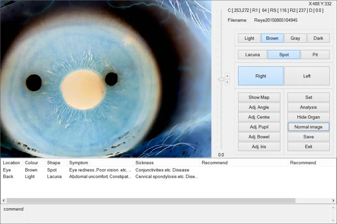Select the Right eye option
337x224 pixels.
tap(261, 76)
